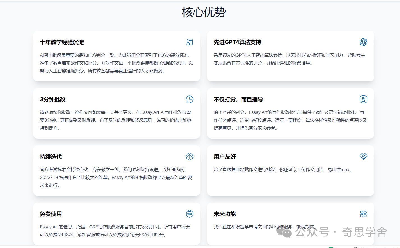Select the 未来功能 heading
The width and height of the screenshot is (400, 248).
coord(225,214)
